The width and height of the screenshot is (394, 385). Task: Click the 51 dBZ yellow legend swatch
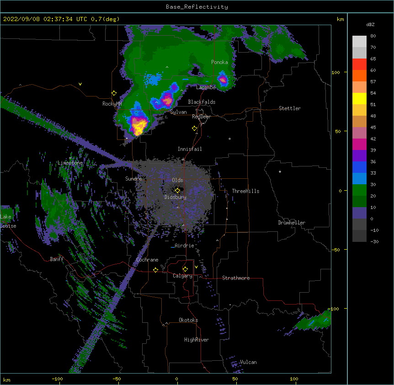359,98
